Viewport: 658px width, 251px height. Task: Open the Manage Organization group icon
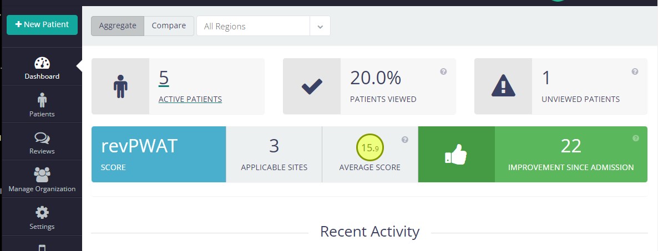[42, 175]
